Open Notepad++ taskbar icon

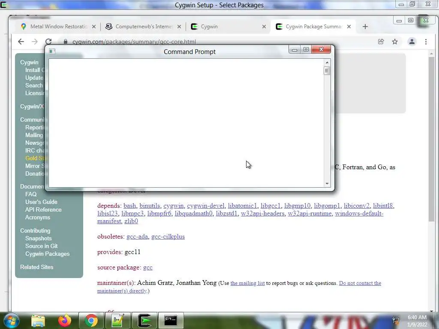coord(117,320)
